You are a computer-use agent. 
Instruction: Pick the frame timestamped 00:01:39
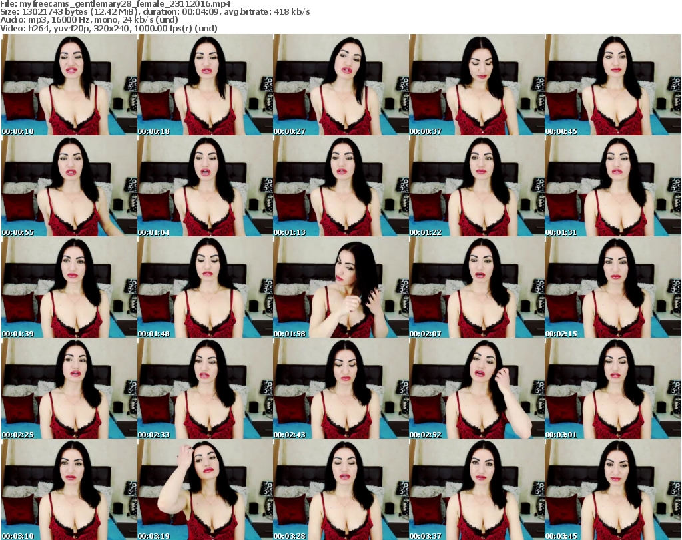(x=69, y=288)
